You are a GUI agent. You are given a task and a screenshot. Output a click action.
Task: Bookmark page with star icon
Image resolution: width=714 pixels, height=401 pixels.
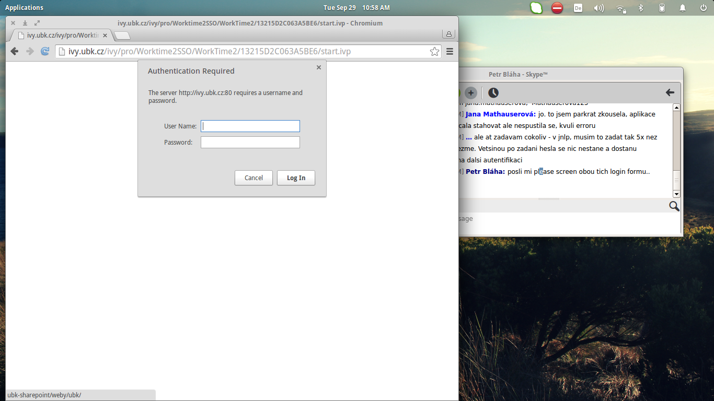tap(434, 51)
